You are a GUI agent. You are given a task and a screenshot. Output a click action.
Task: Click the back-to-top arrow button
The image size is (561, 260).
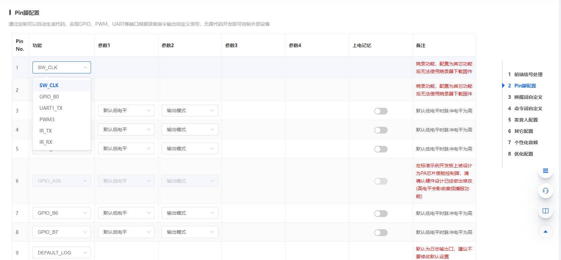(x=545, y=232)
